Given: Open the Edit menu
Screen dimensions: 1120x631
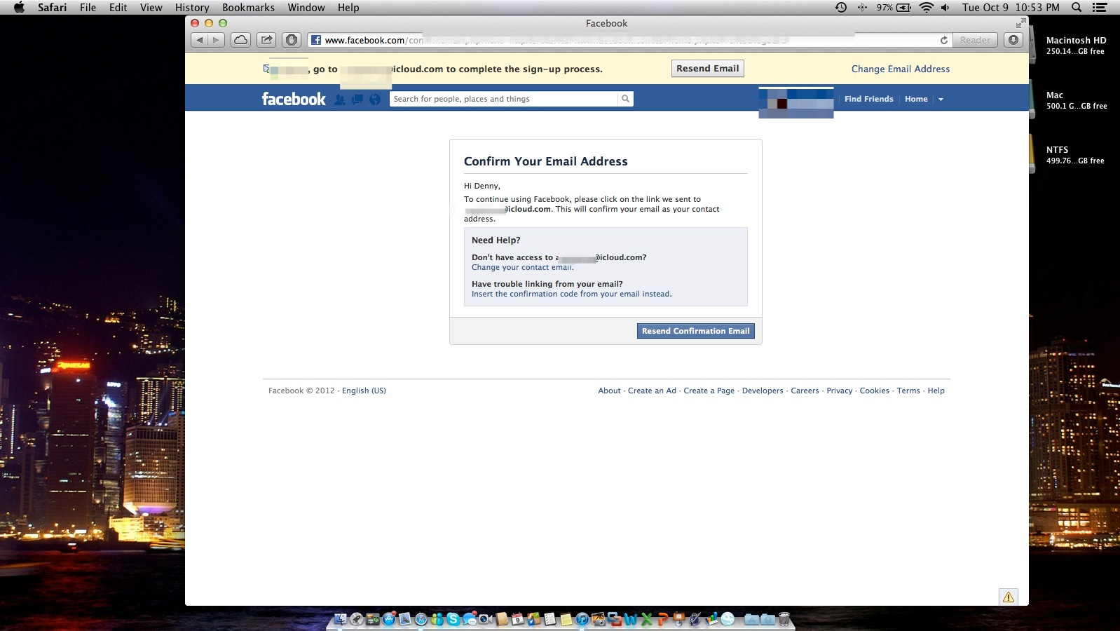Looking at the screenshot, I should click(118, 8).
